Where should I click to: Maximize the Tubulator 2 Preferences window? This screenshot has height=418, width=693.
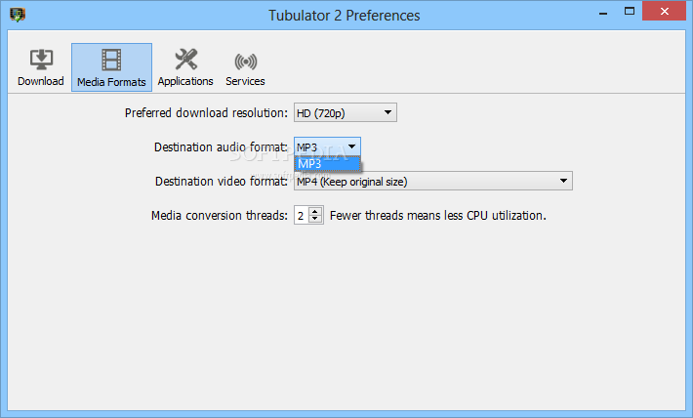point(630,12)
